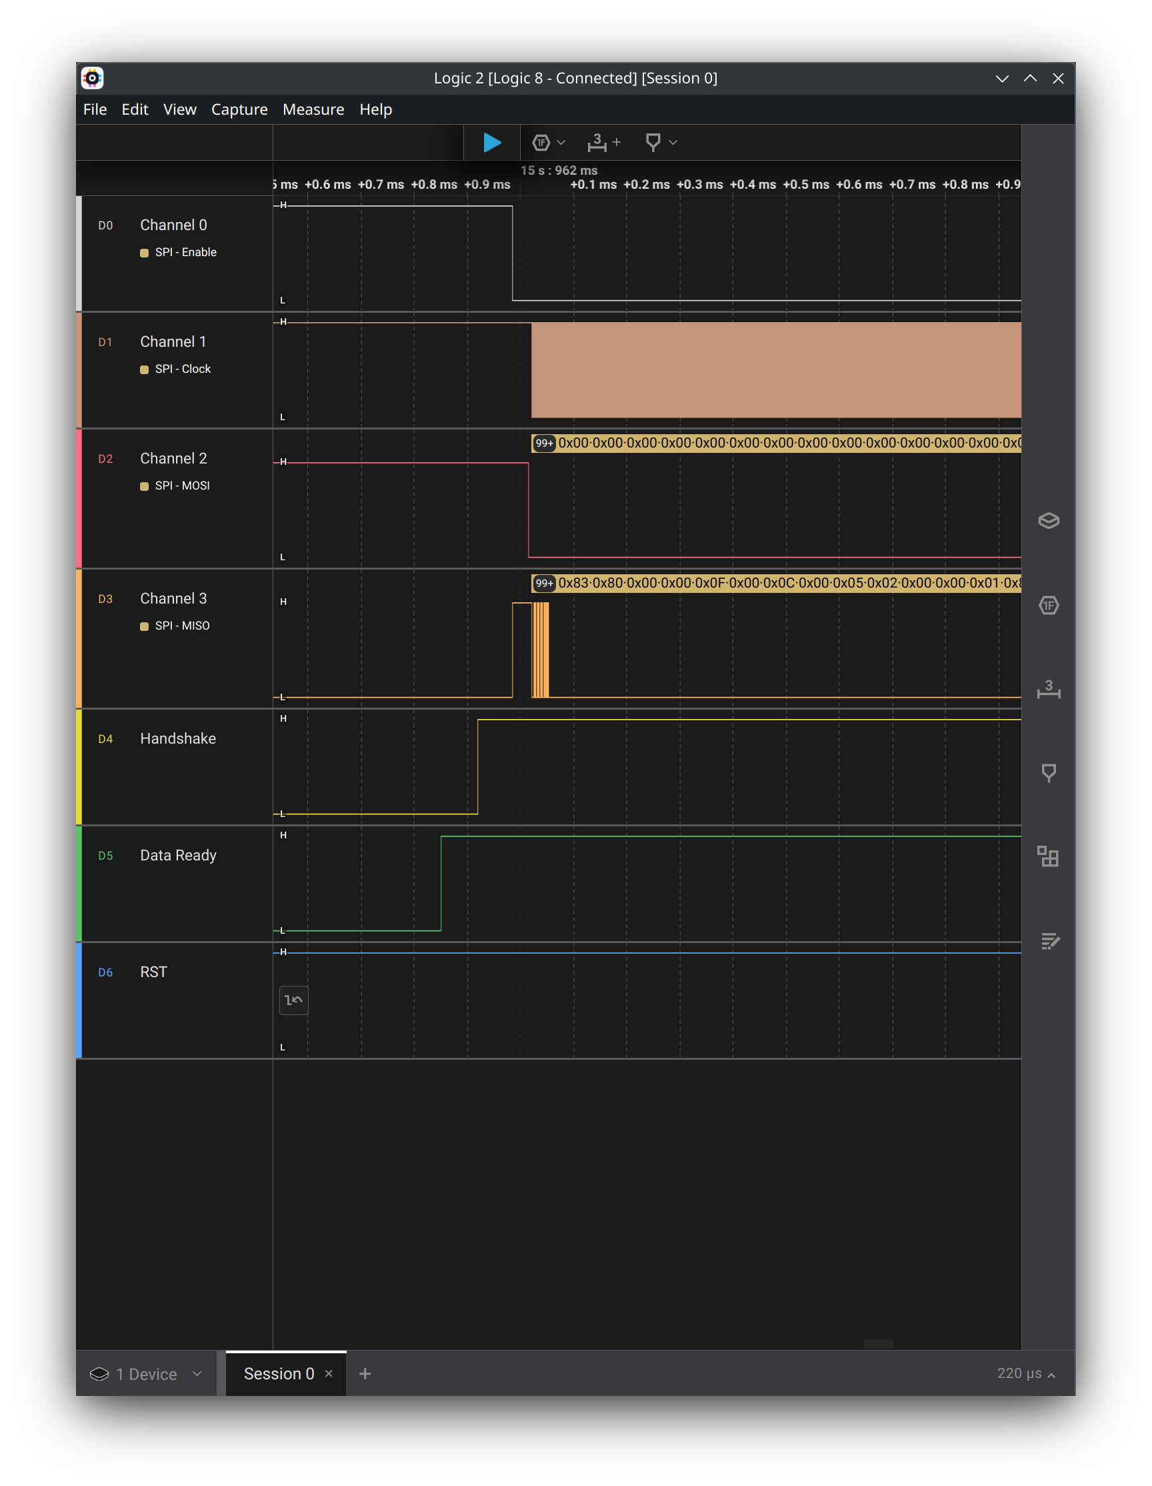This screenshot has width=1152, height=1486.
Task: Start capture with the blue play button
Action: tap(492, 142)
